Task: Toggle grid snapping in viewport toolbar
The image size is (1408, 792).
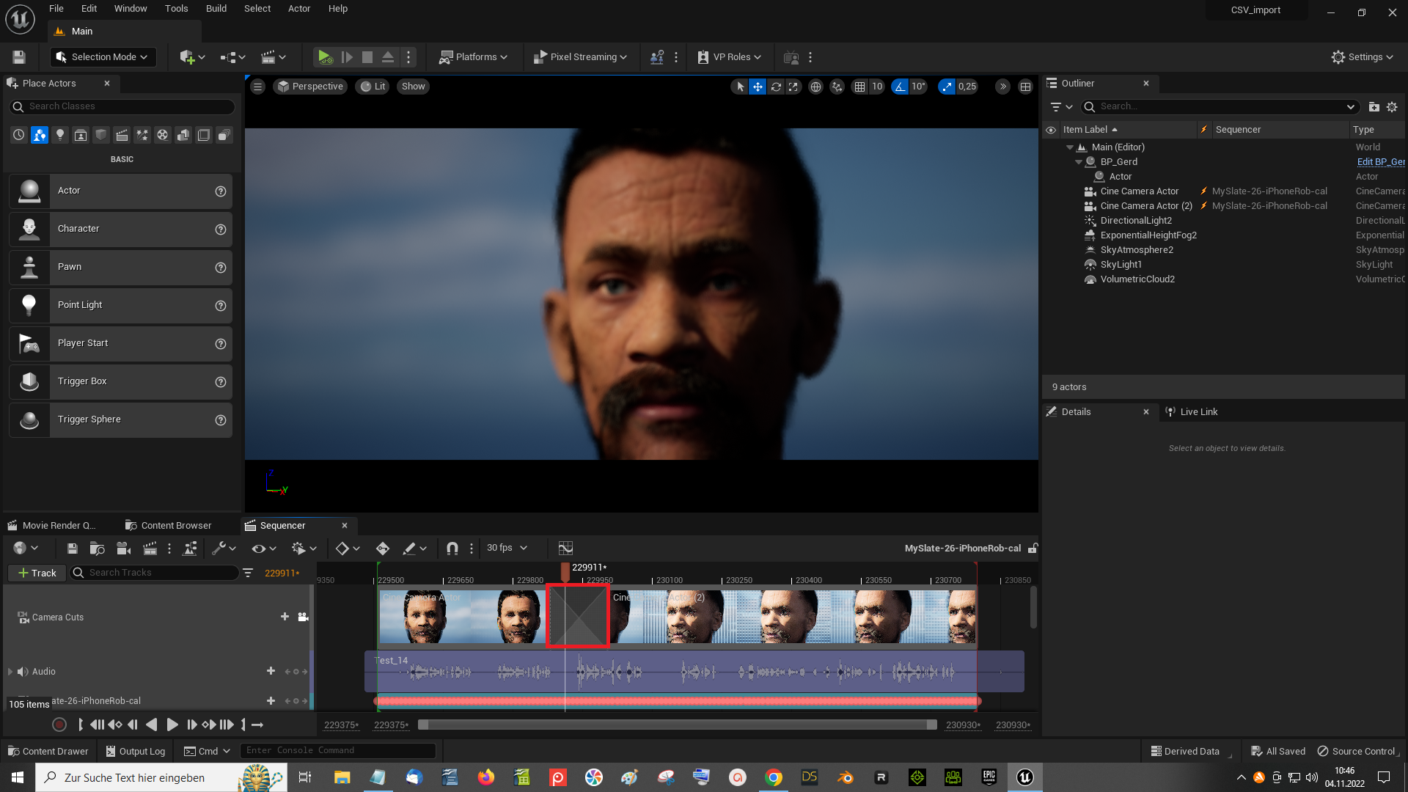Action: point(859,87)
